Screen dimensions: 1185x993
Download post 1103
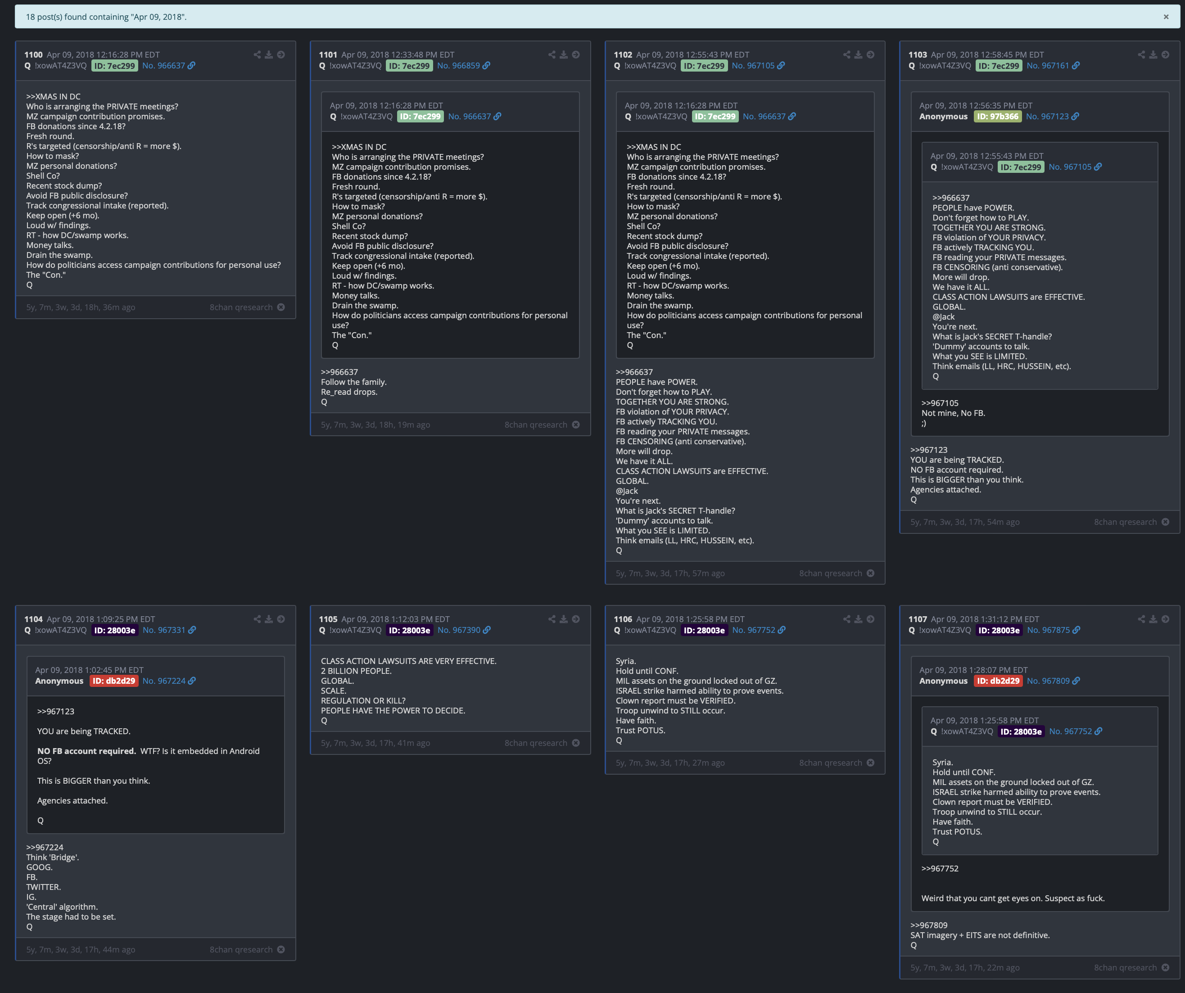1153,55
